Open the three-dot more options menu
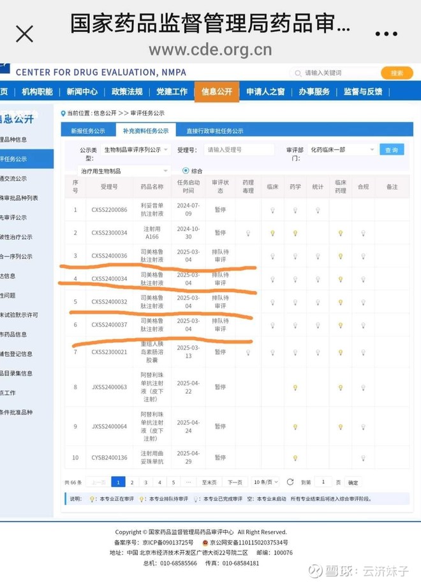The image size is (421, 584). 387,34
